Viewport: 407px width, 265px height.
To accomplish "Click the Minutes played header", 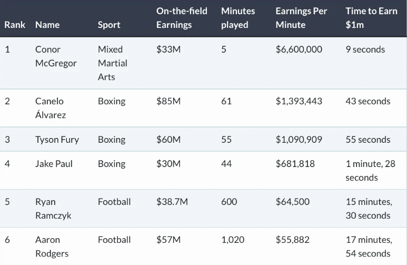I will 238,18.
